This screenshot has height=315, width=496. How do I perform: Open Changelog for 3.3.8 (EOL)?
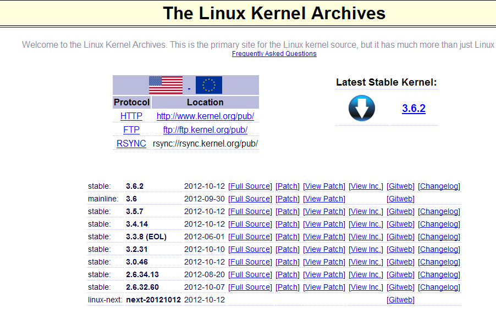tap(439, 237)
